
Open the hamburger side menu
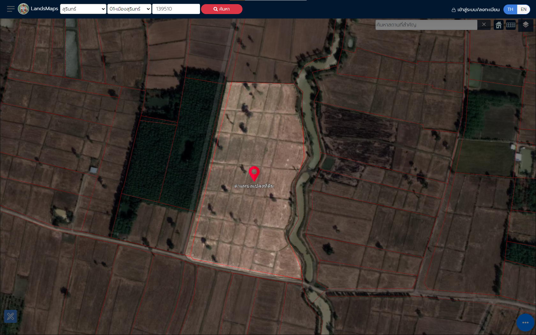[x=11, y=9]
